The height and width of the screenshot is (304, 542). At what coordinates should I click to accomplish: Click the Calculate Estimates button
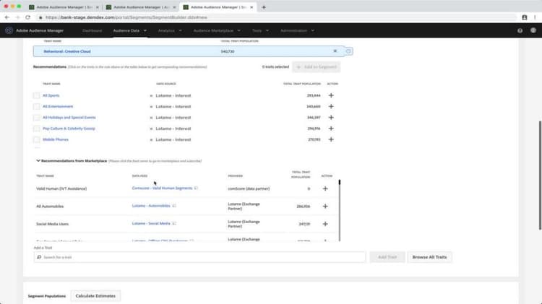95,296
